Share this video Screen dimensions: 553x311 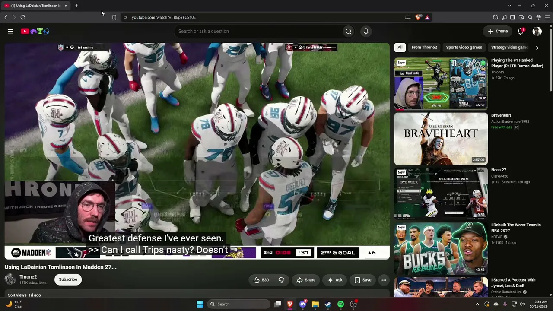306,280
